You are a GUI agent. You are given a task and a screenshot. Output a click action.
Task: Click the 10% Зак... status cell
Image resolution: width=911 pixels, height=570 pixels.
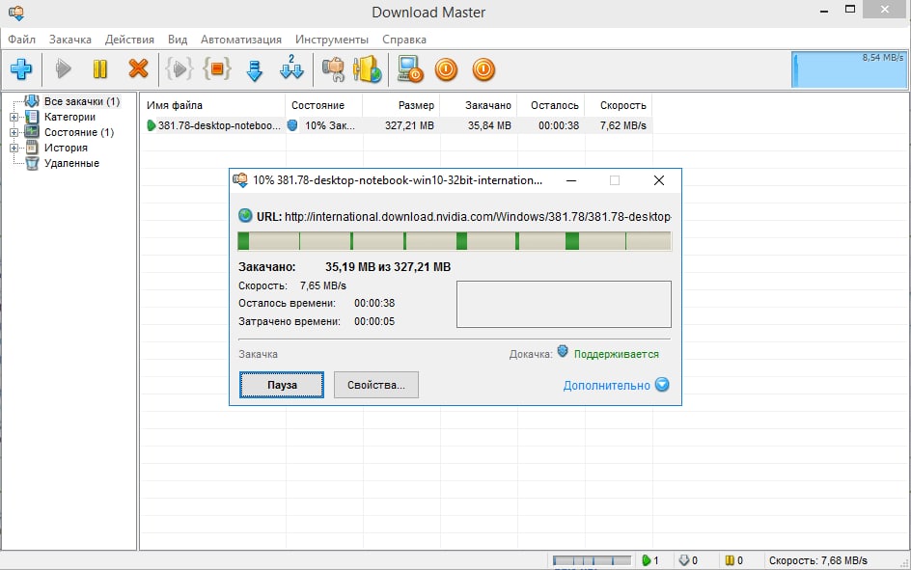point(329,125)
